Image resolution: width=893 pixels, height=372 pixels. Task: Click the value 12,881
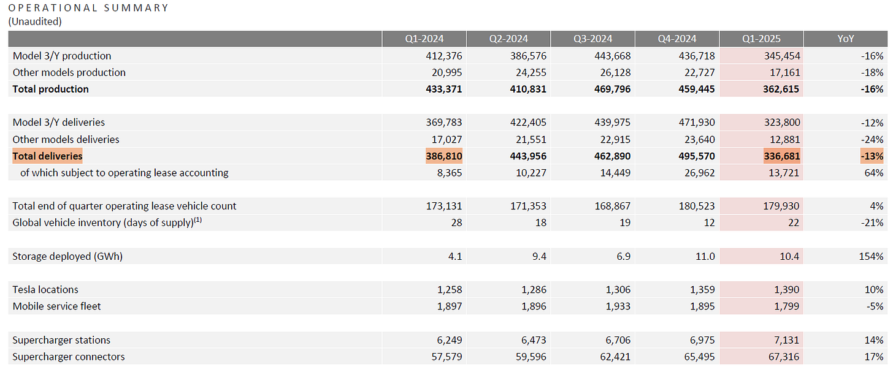pos(784,139)
